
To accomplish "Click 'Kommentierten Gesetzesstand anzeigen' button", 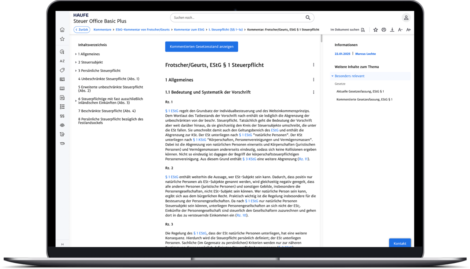I will tap(202, 47).
